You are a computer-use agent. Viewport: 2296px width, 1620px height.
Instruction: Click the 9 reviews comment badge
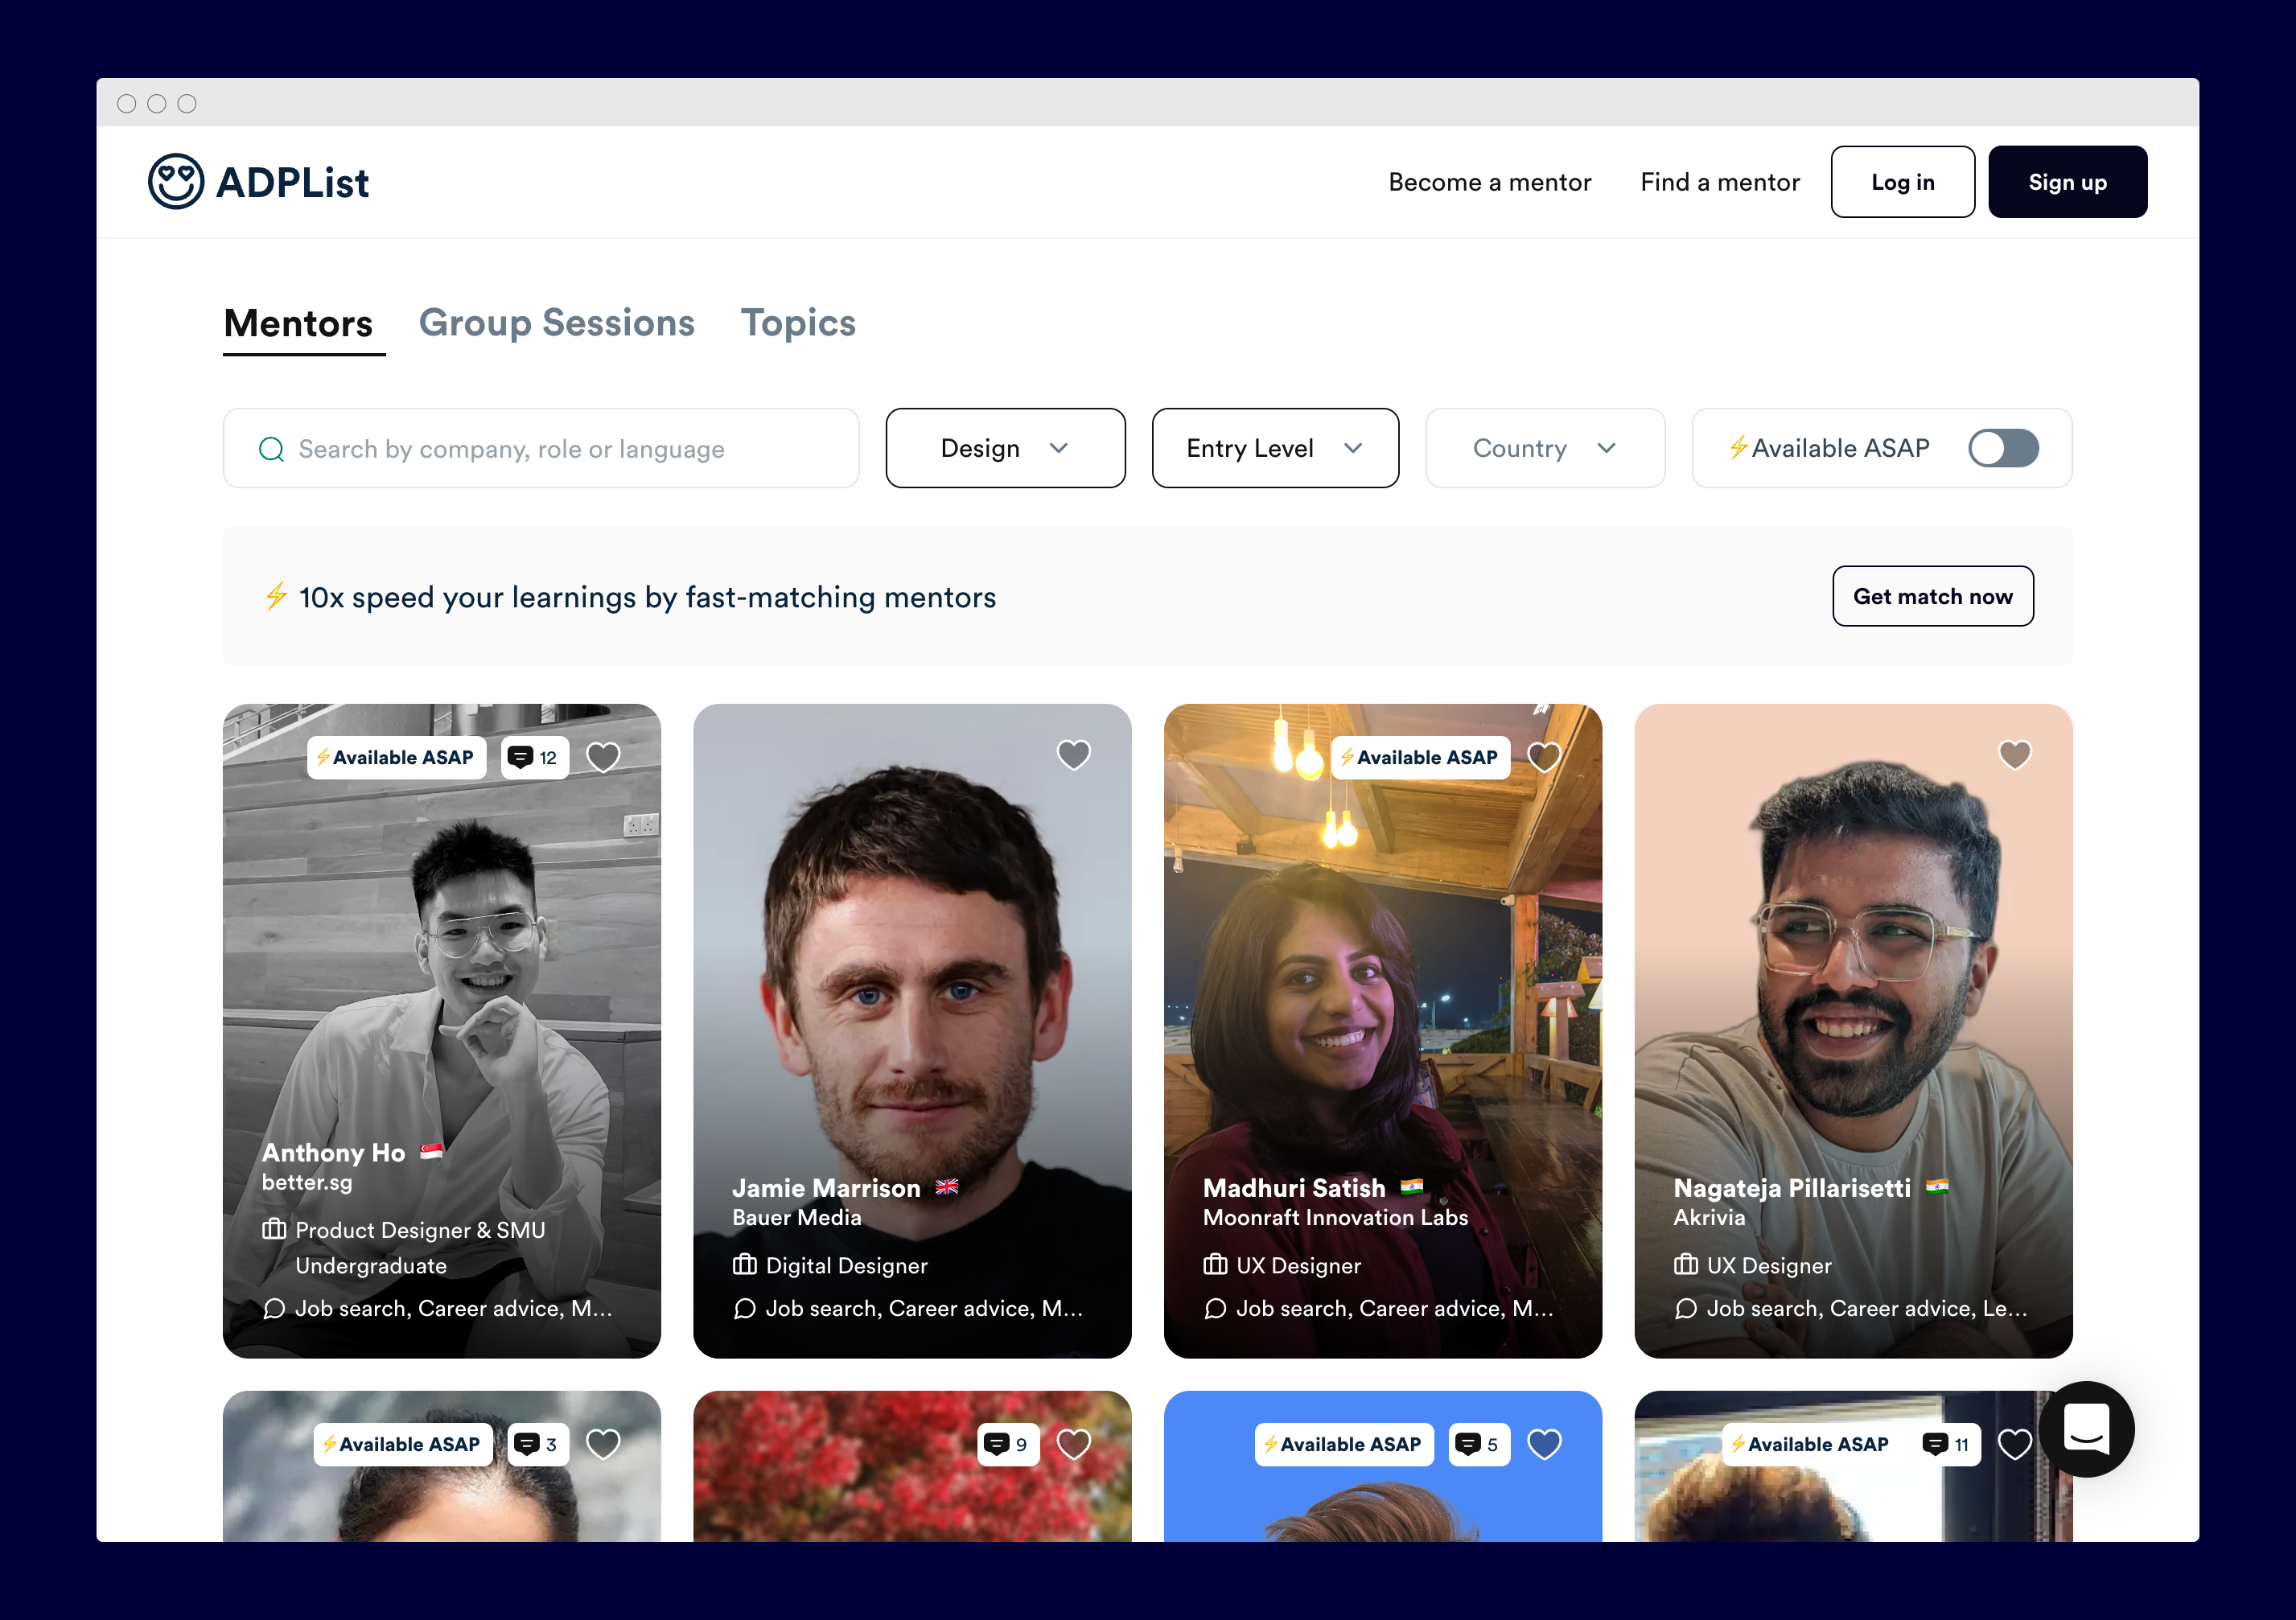click(x=1007, y=1444)
